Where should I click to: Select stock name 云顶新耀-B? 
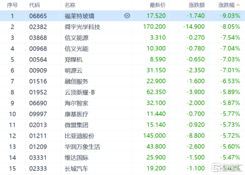click(80, 92)
